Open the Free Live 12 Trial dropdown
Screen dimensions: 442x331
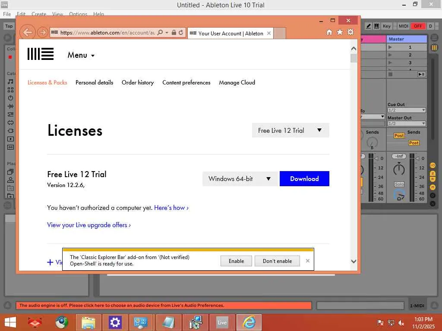290,130
